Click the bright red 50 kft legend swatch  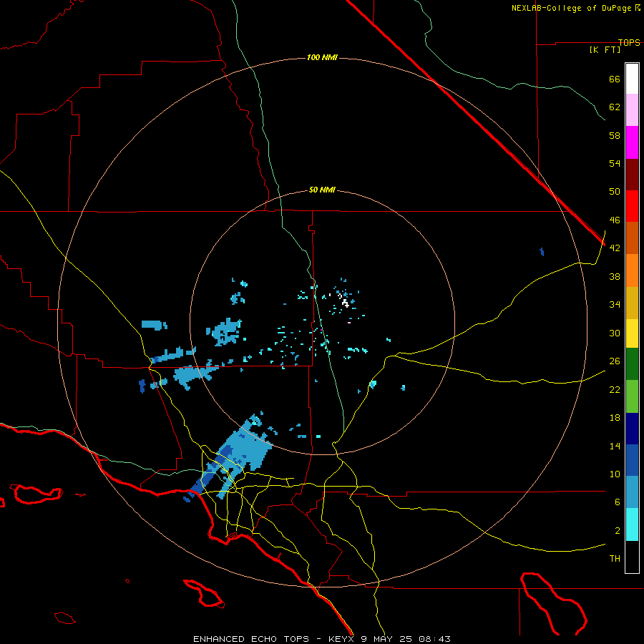[632, 206]
